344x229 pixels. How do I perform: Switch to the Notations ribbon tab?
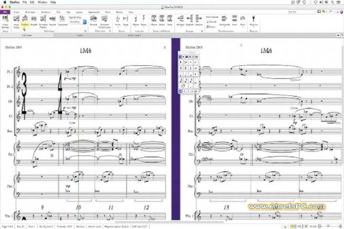click(46, 12)
